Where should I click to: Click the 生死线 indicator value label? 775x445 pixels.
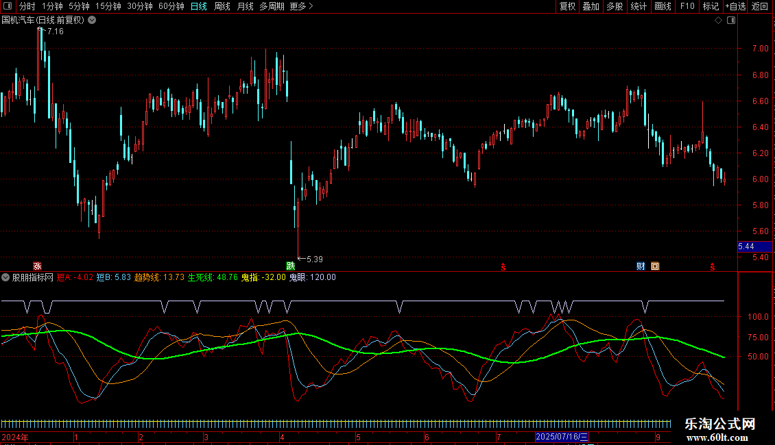click(x=213, y=277)
